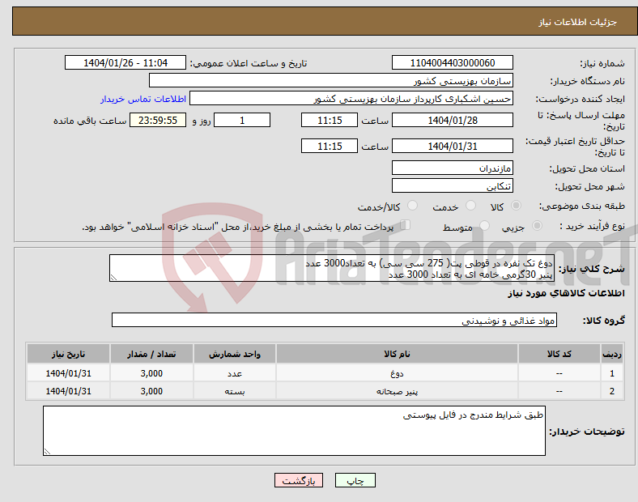Select the جزیی purchase type radio

(537, 225)
